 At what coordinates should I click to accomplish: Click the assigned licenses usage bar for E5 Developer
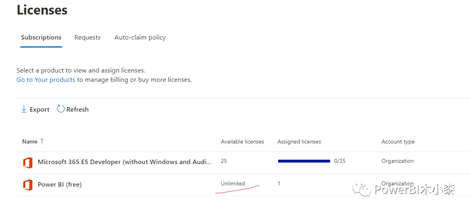click(x=304, y=161)
